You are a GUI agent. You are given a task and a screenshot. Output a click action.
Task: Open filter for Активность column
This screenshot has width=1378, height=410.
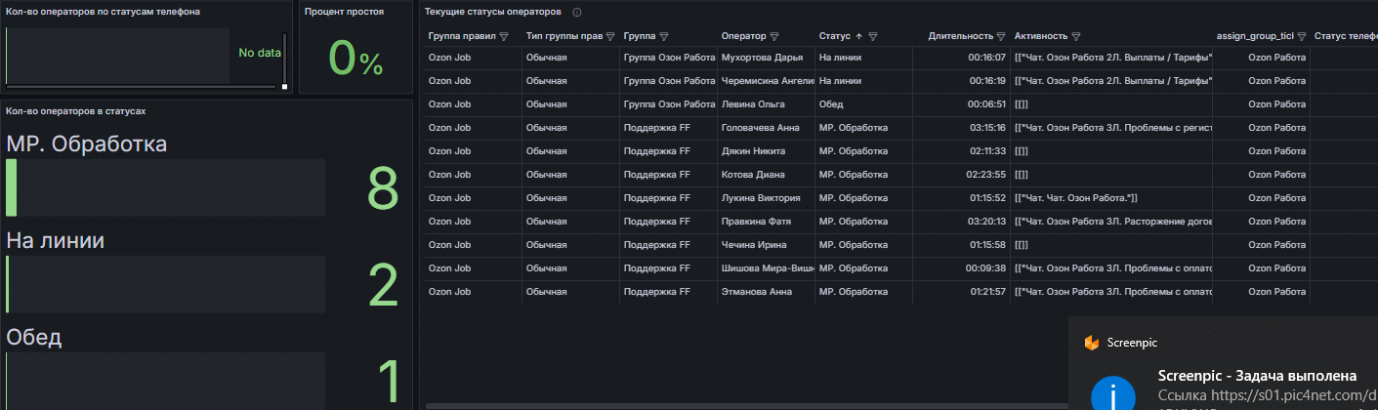click(x=1076, y=36)
